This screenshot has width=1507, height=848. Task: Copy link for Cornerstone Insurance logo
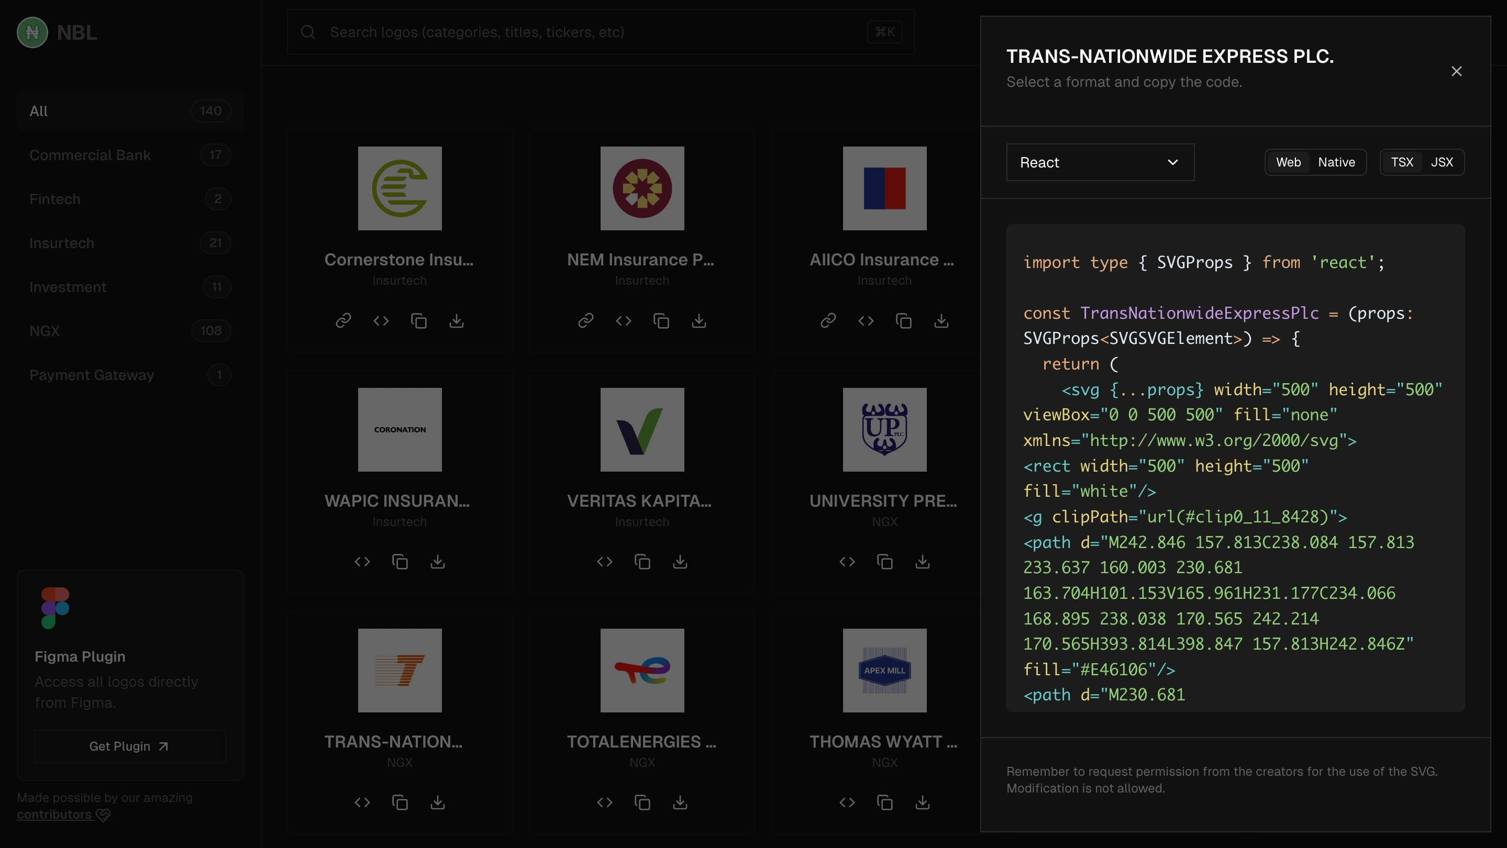pyautogui.click(x=343, y=320)
